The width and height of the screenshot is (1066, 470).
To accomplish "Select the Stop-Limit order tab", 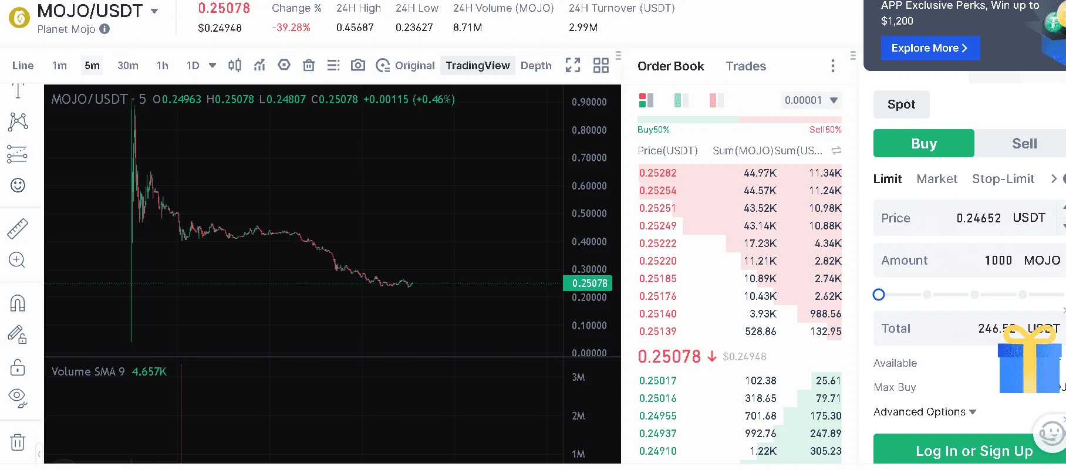I will pos(1003,179).
